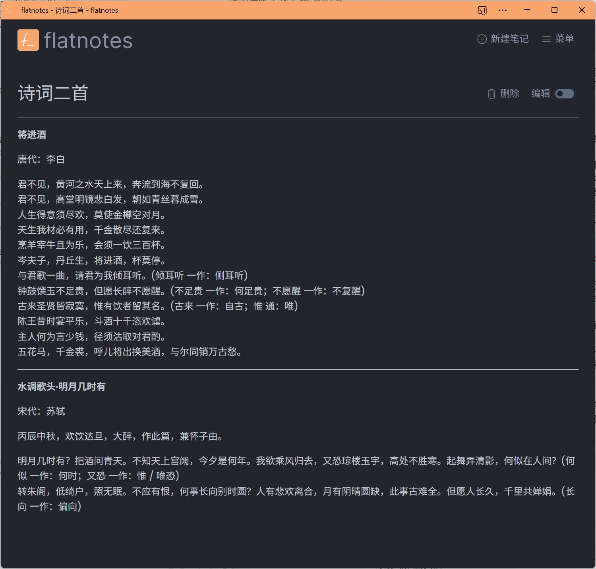
Task: Open the three-dot title bar options
Action: (503, 10)
